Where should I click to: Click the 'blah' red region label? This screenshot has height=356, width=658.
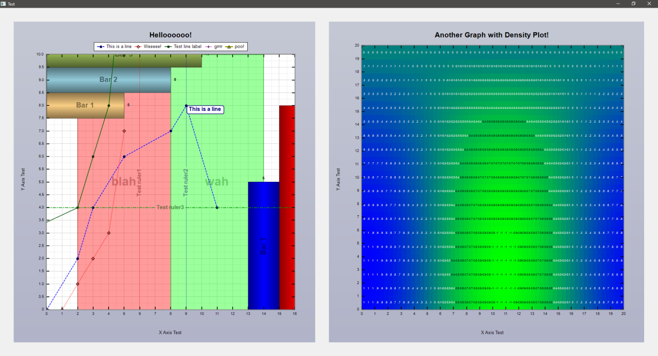point(124,182)
